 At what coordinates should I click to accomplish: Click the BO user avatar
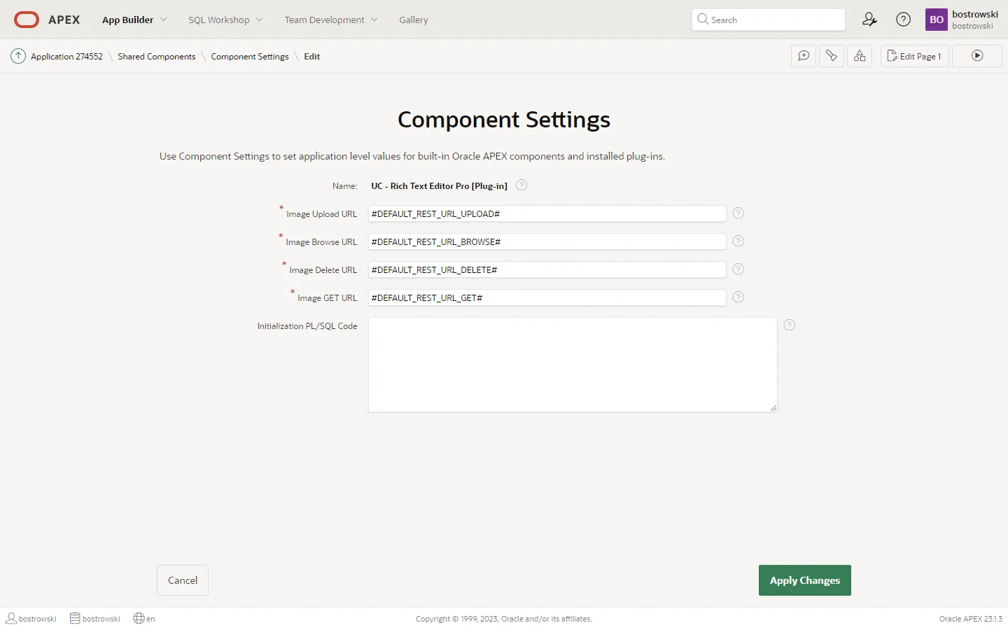tap(937, 20)
